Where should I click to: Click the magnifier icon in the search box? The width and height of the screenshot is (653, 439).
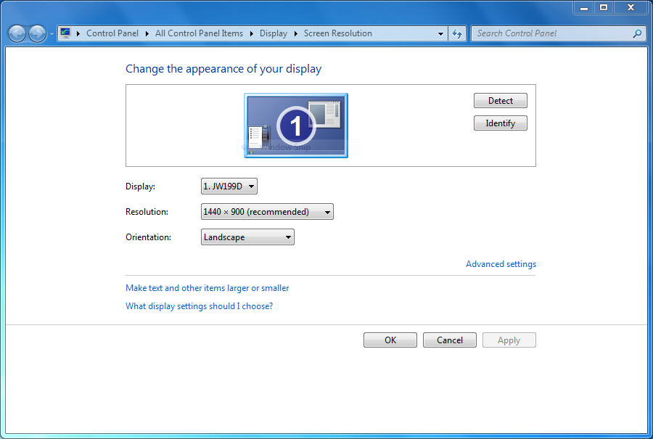tap(637, 33)
